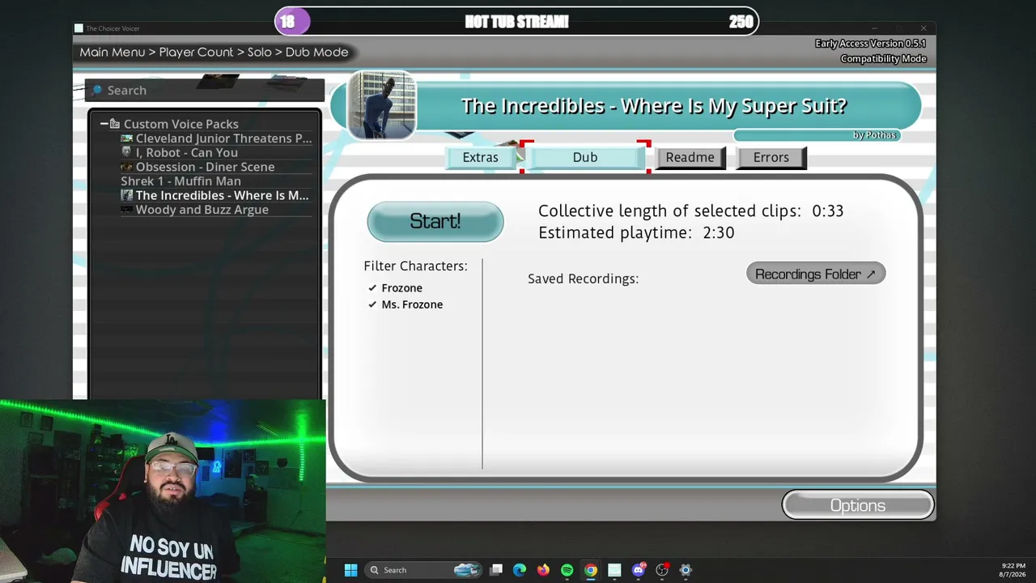Open the Recordings Folder
The height and width of the screenshot is (583, 1036).
pos(816,274)
